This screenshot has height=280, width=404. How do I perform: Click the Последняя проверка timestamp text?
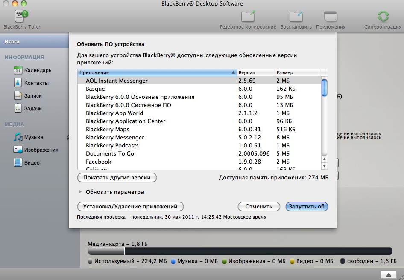[x=172, y=217]
